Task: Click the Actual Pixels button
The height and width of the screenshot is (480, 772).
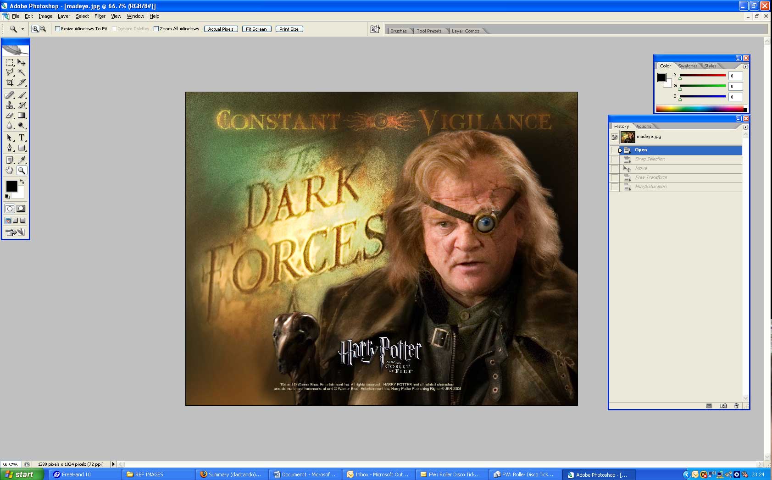Action: 221,29
